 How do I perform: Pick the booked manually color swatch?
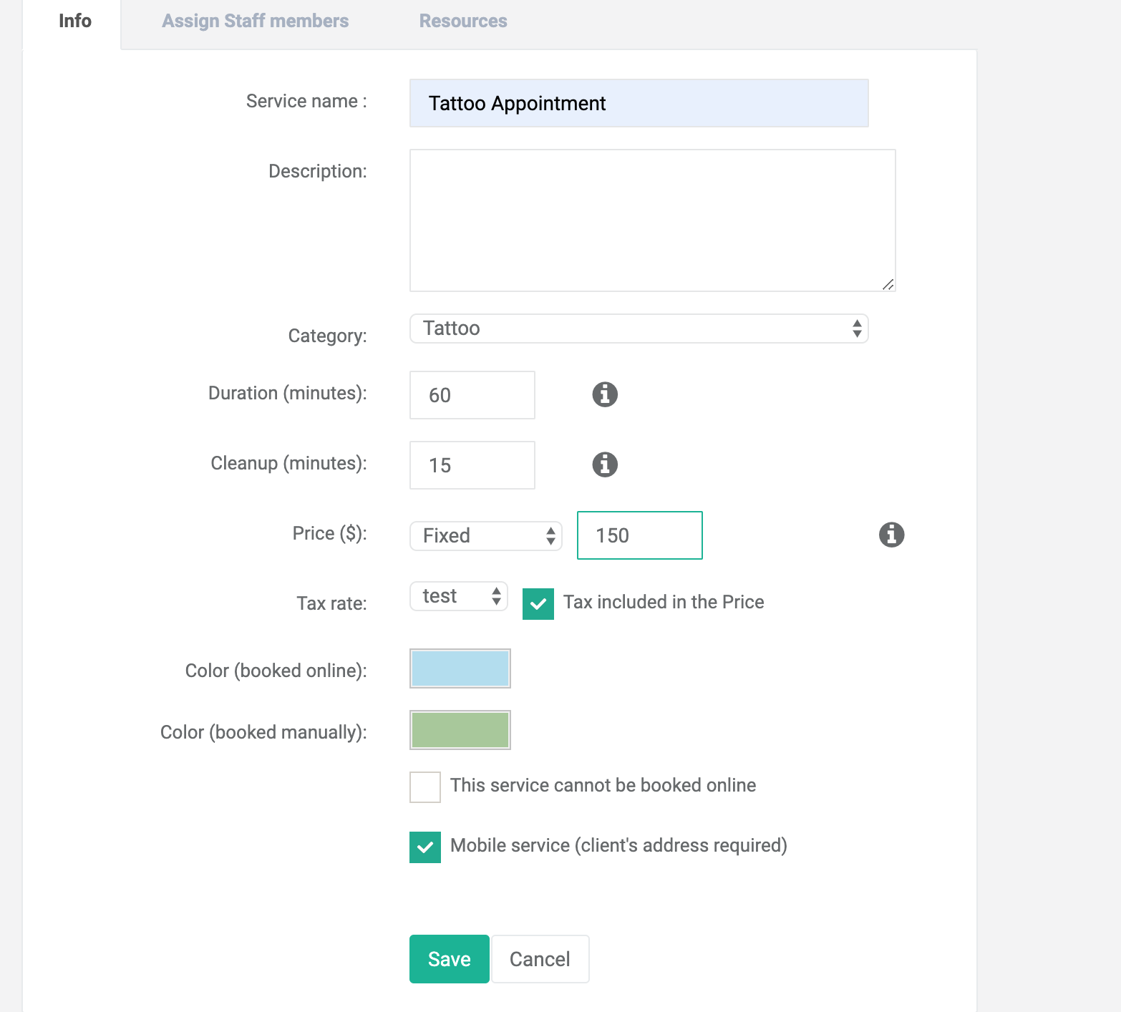coord(460,730)
